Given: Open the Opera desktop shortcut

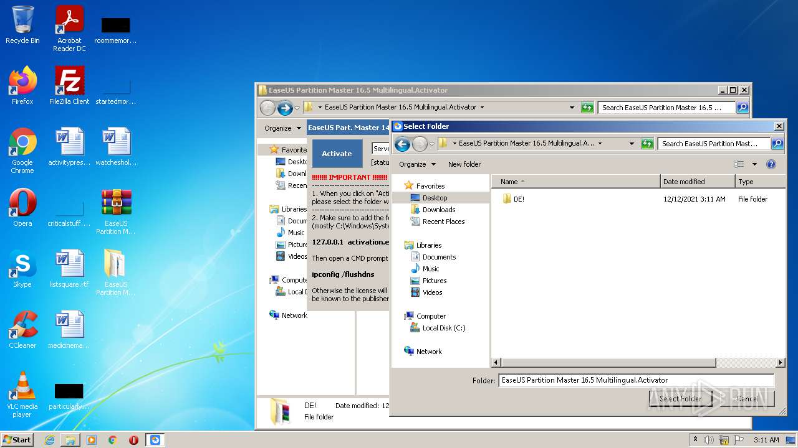Looking at the screenshot, I should (x=22, y=208).
